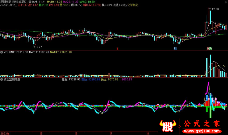Open the VOLUME panel dropdown circle
Screen dimensions: 228x135
click(1, 52)
